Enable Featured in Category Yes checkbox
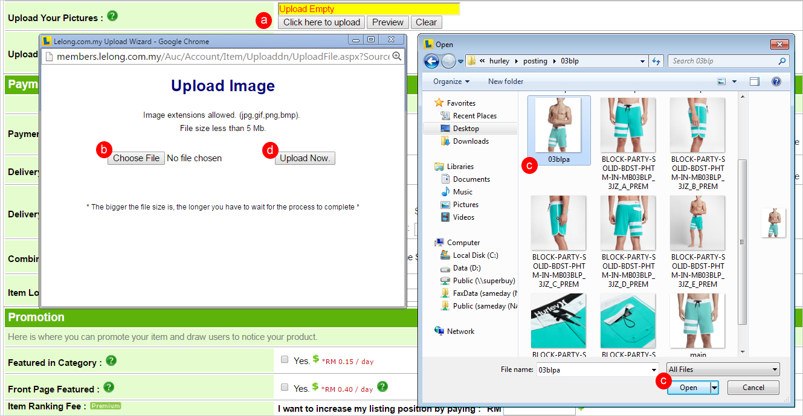 [285, 359]
